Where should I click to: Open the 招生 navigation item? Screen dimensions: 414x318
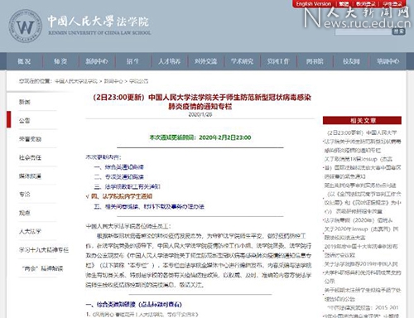pyautogui.click(x=132, y=61)
